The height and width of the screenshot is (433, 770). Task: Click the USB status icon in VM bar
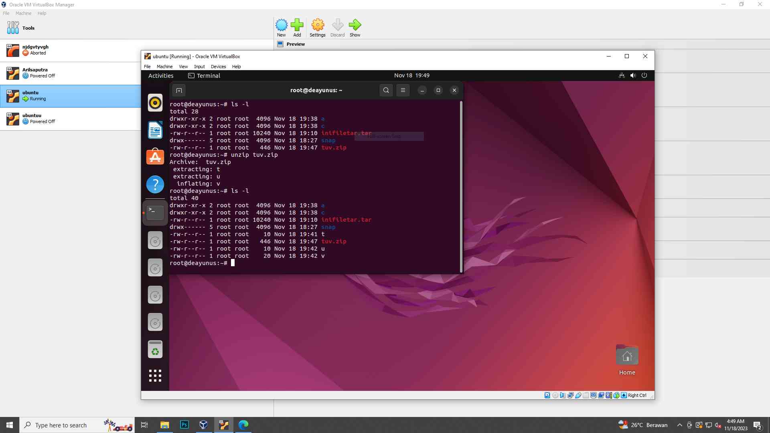pyautogui.click(x=578, y=395)
